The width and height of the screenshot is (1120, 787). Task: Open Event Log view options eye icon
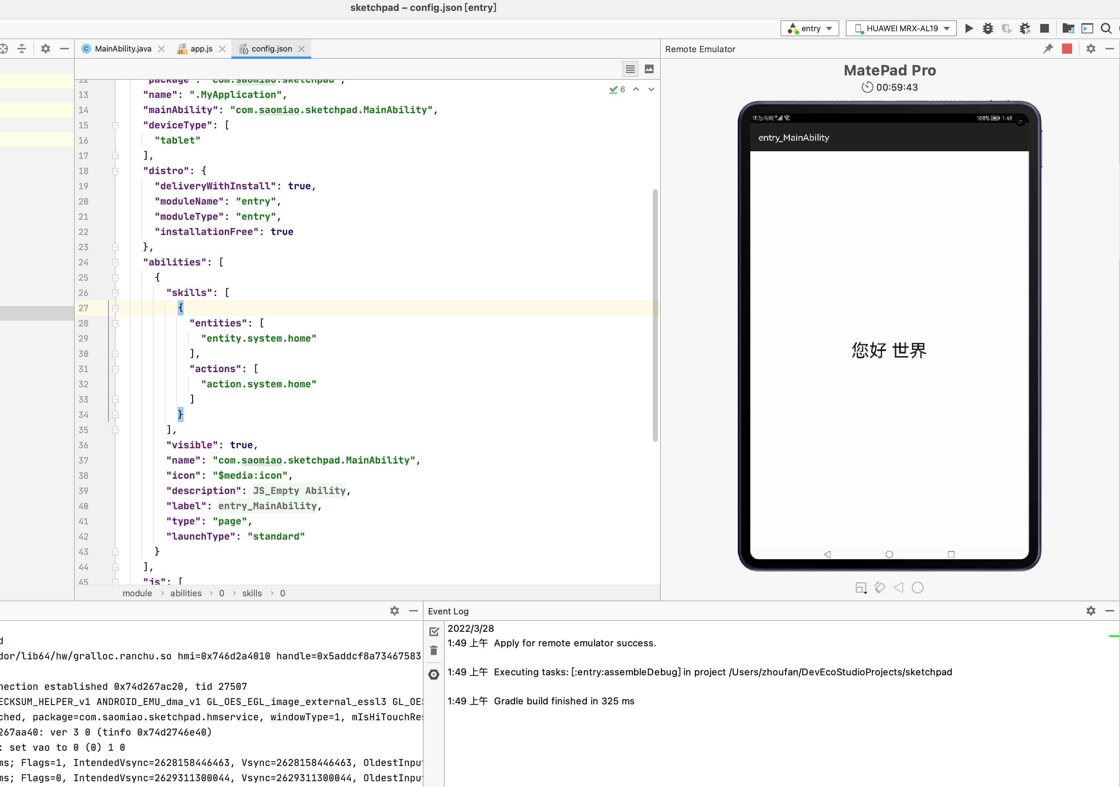click(x=434, y=674)
